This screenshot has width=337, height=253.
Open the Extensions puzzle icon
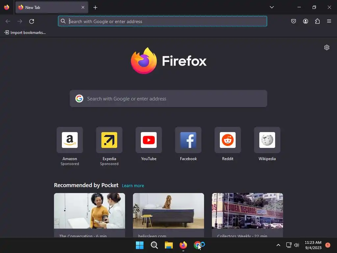(x=317, y=21)
